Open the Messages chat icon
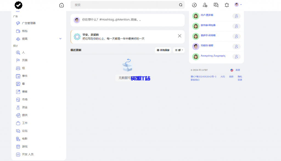The image size is (281, 161). coord(216,5)
